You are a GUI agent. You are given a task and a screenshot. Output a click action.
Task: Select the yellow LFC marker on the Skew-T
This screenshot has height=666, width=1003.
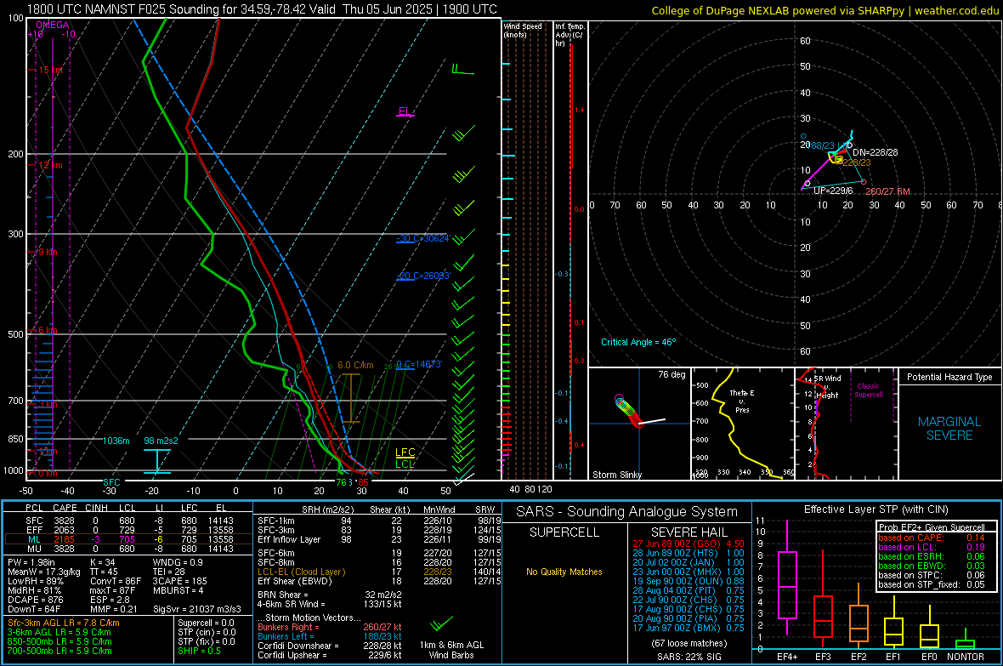coord(405,453)
